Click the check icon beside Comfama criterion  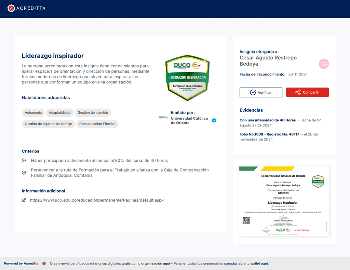[24, 173]
